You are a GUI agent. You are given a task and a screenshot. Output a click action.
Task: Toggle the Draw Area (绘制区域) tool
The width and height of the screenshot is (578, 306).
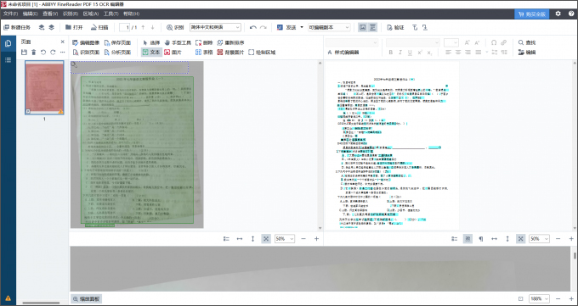pos(262,53)
